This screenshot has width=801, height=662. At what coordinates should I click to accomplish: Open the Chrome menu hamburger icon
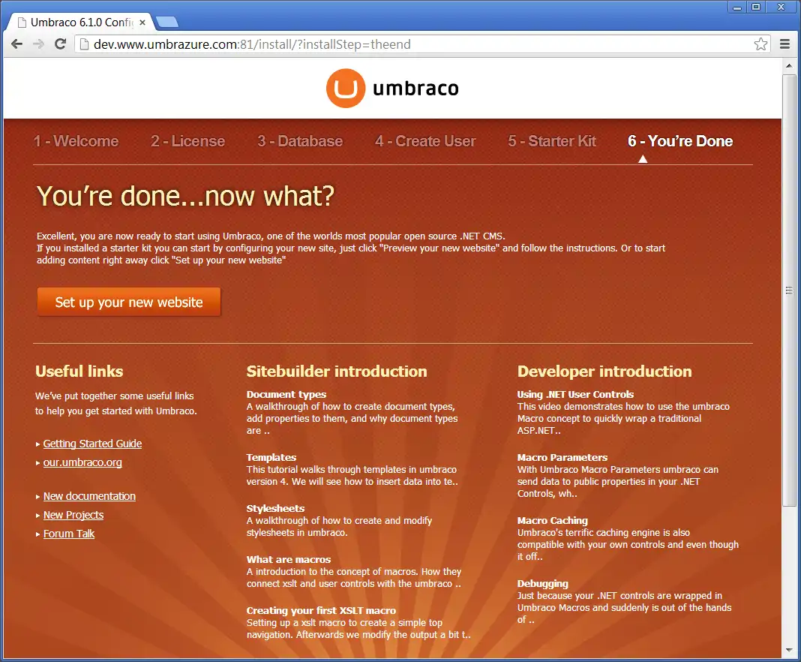point(785,44)
